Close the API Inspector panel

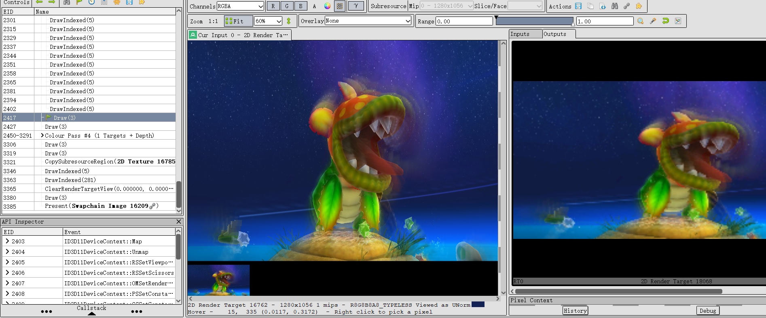click(x=179, y=222)
